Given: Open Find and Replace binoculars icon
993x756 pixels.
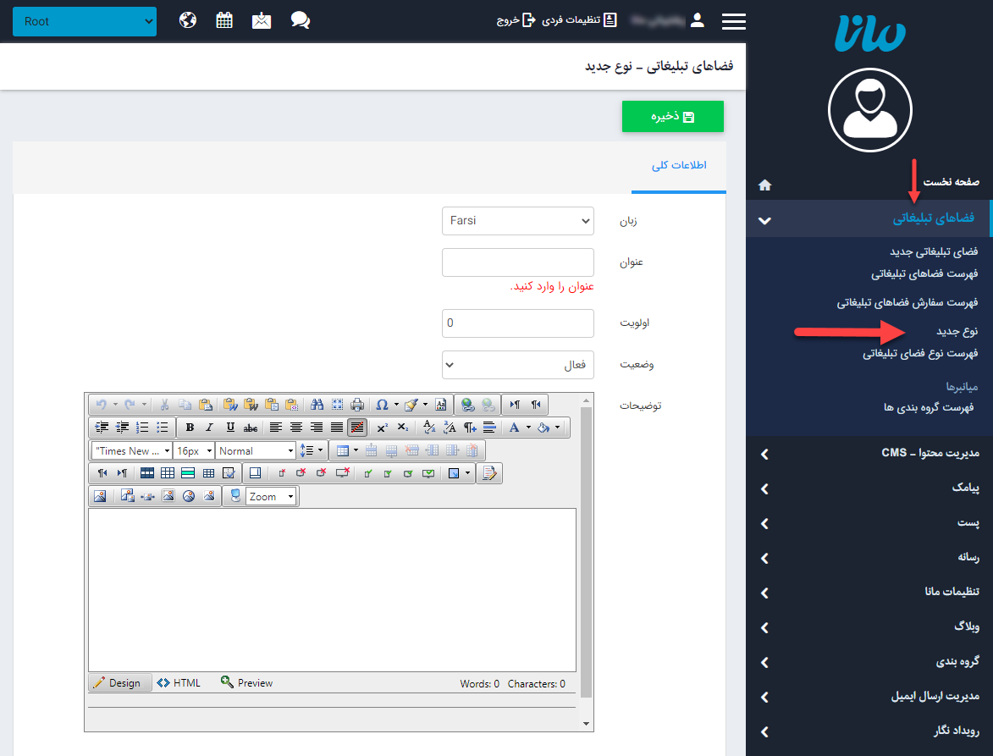Looking at the screenshot, I should click(x=317, y=405).
